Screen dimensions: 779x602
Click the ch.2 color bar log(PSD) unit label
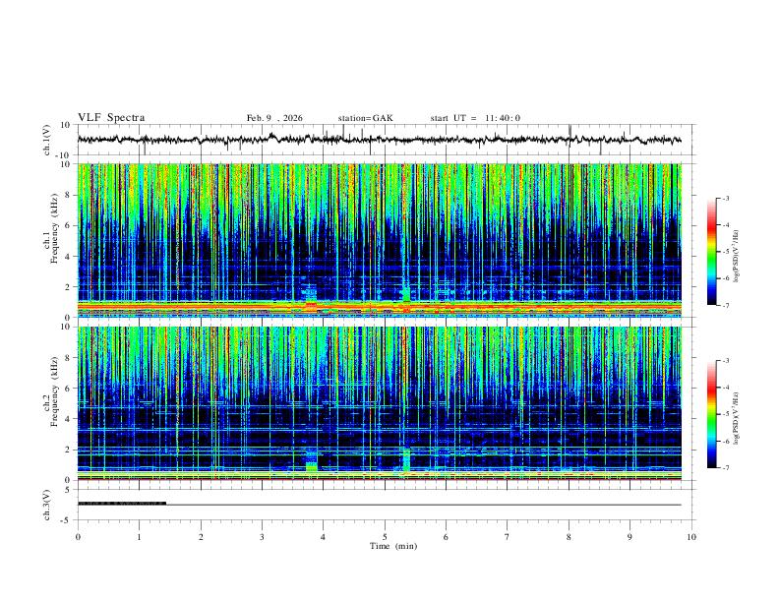pyautogui.click(x=737, y=418)
